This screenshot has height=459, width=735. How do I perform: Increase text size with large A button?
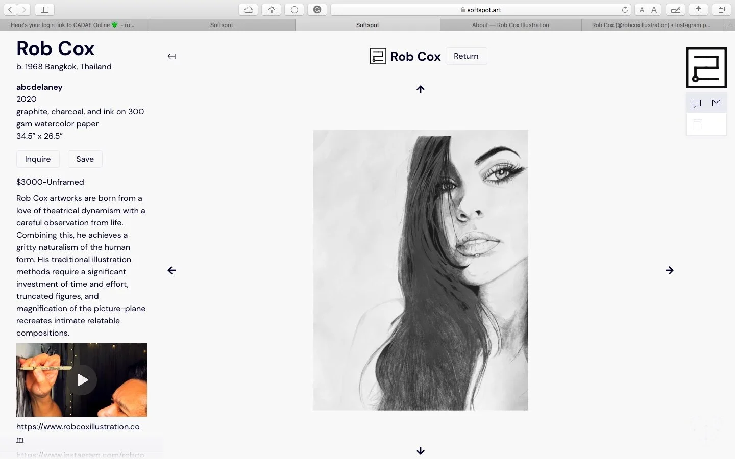click(x=654, y=10)
